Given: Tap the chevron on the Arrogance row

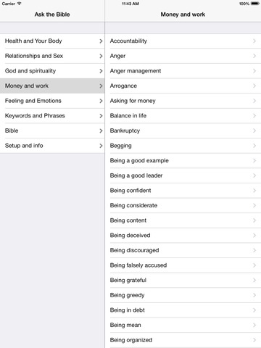Looking at the screenshot, I should pyautogui.click(x=254, y=86).
